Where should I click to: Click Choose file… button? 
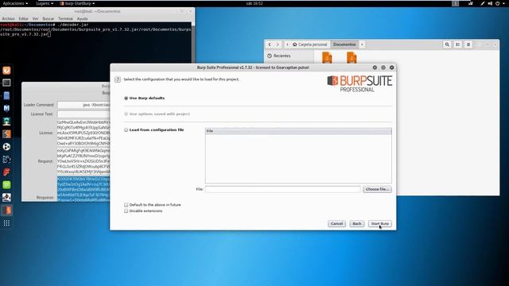coord(377,189)
